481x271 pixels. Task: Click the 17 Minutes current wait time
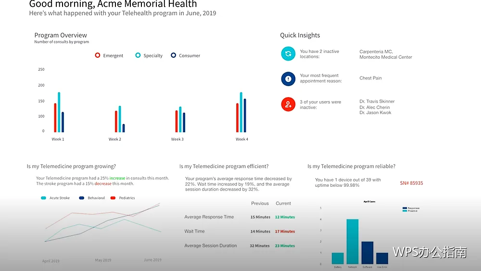[285, 232]
